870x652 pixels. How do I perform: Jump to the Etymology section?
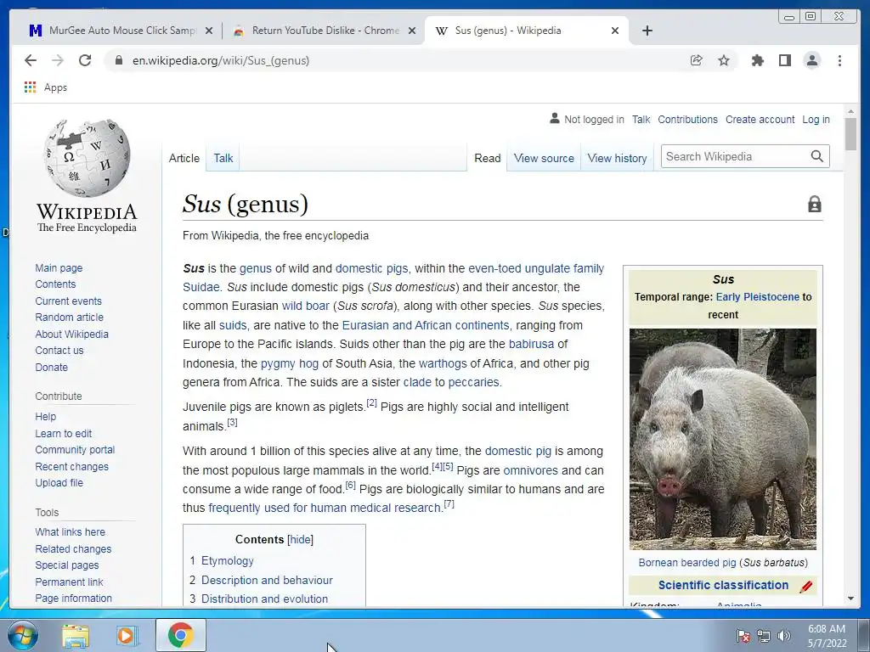pyautogui.click(x=228, y=560)
